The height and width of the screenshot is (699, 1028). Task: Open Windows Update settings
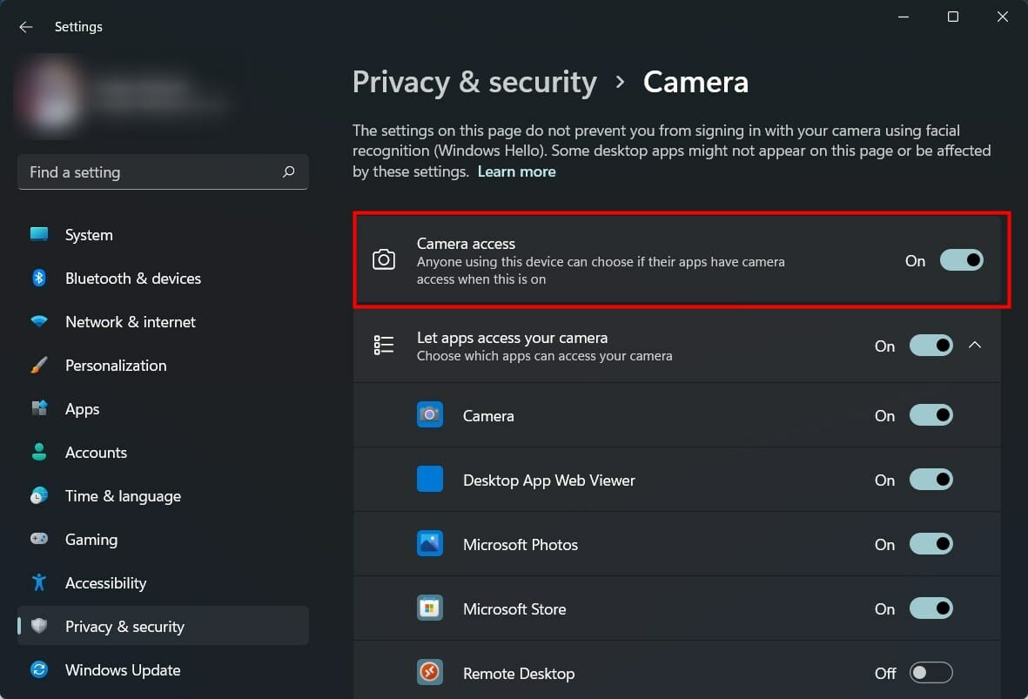click(122, 669)
